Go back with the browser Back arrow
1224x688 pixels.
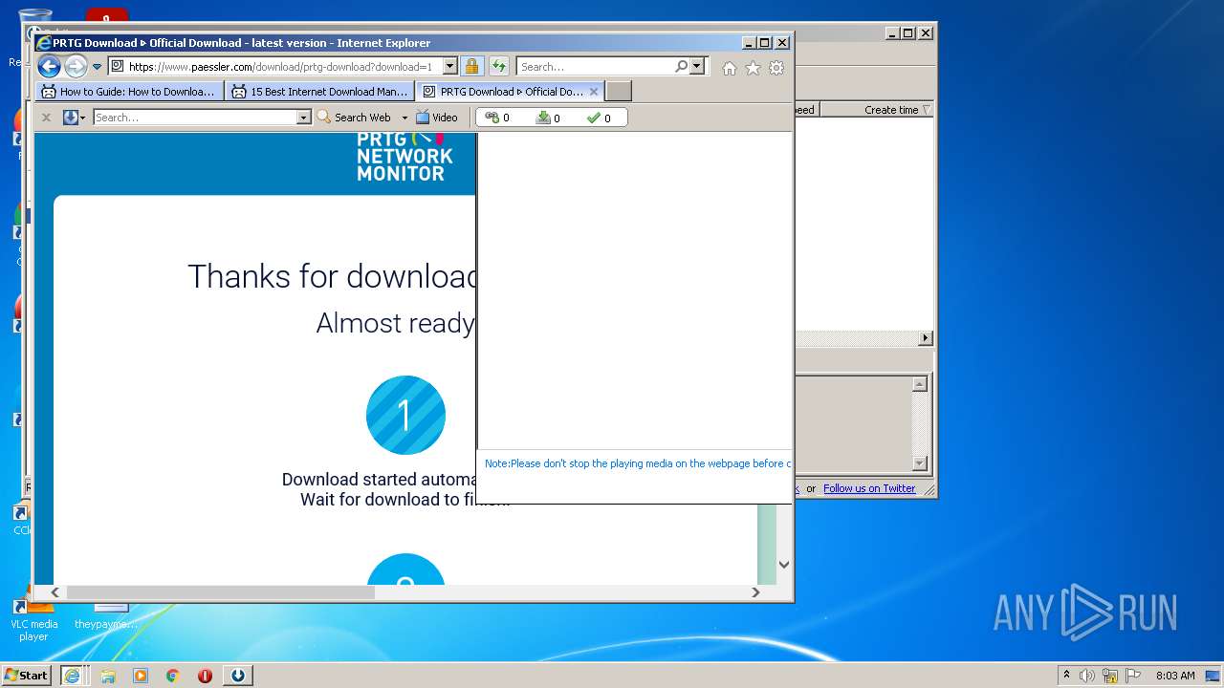(49, 66)
